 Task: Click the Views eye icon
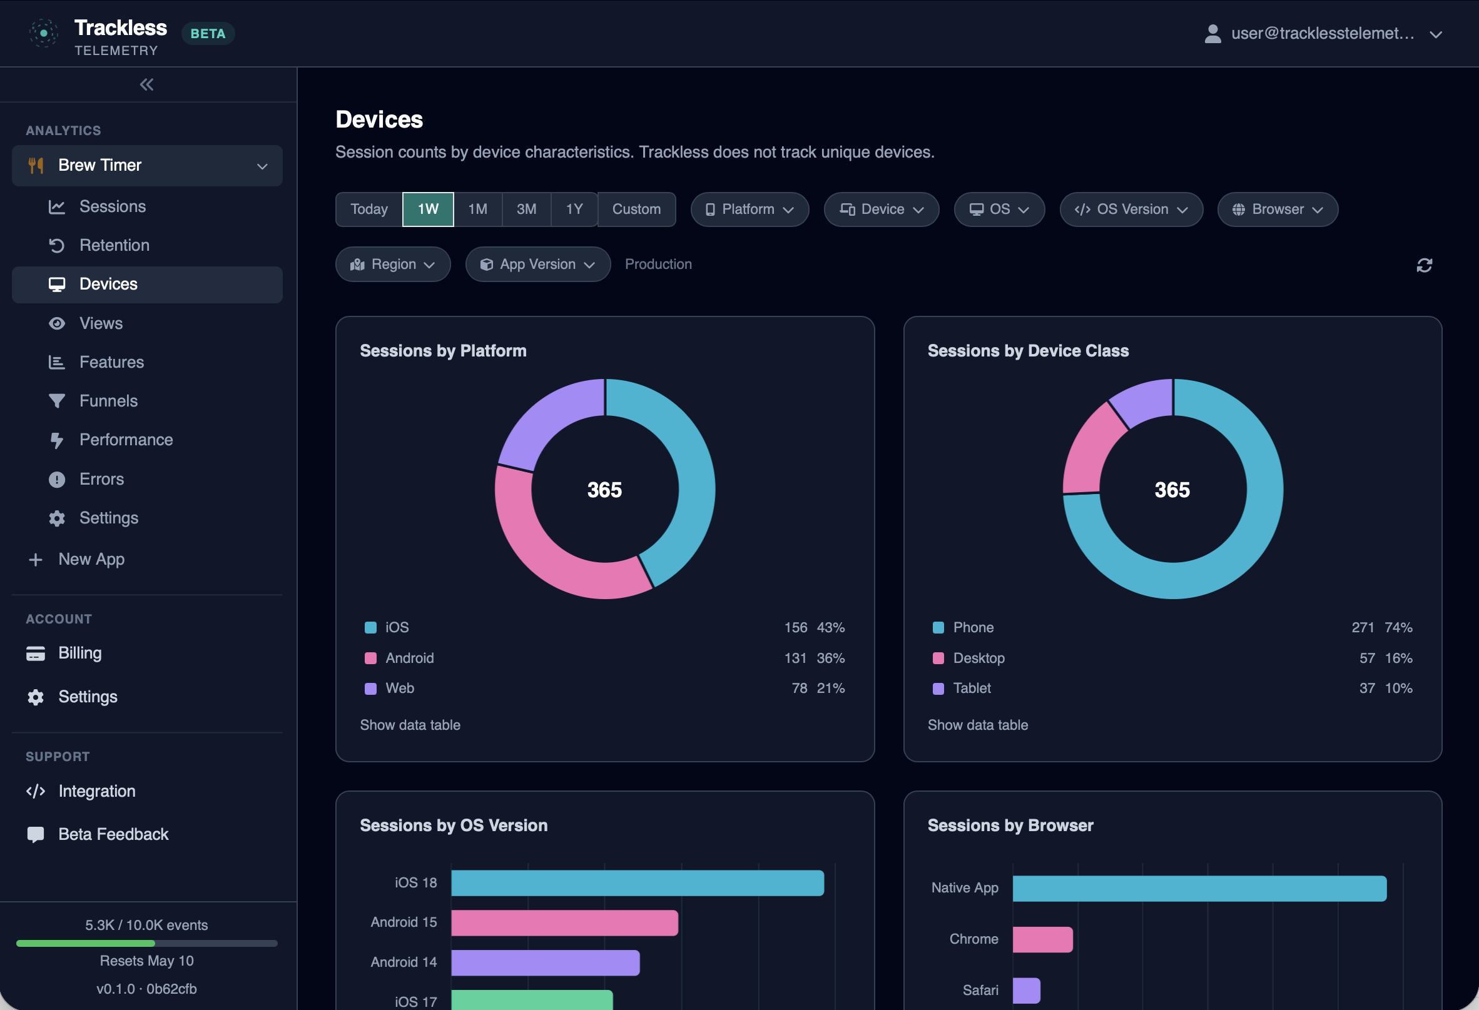(58, 324)
